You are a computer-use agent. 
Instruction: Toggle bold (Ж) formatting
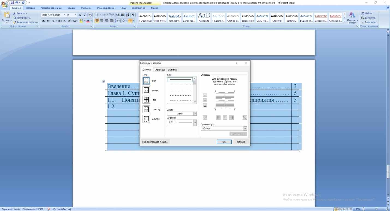click(43, 20)
